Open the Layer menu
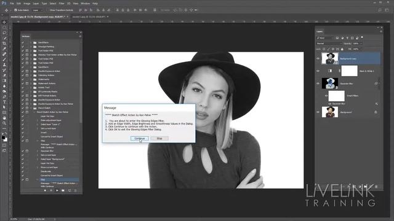394x221 pixels. pyautogui.click(x=36, y=4)
